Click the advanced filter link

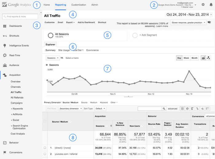coord(173,109)
